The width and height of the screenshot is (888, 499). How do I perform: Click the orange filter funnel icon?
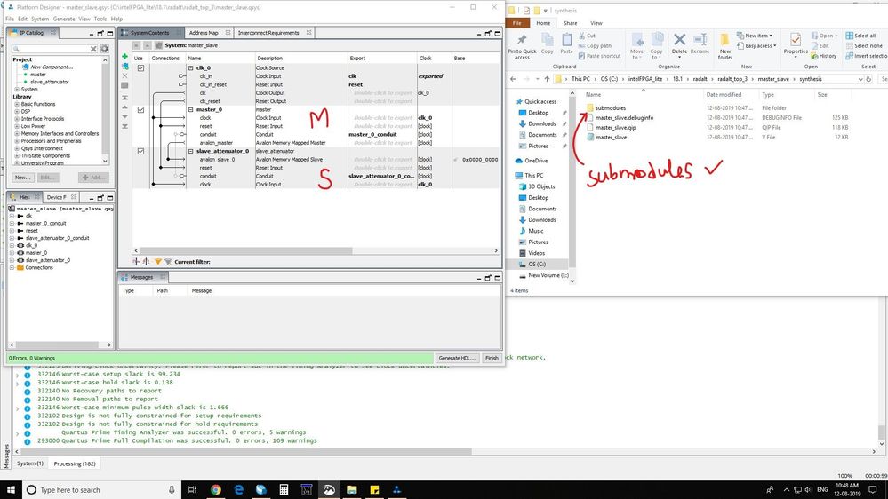(158, 262)
